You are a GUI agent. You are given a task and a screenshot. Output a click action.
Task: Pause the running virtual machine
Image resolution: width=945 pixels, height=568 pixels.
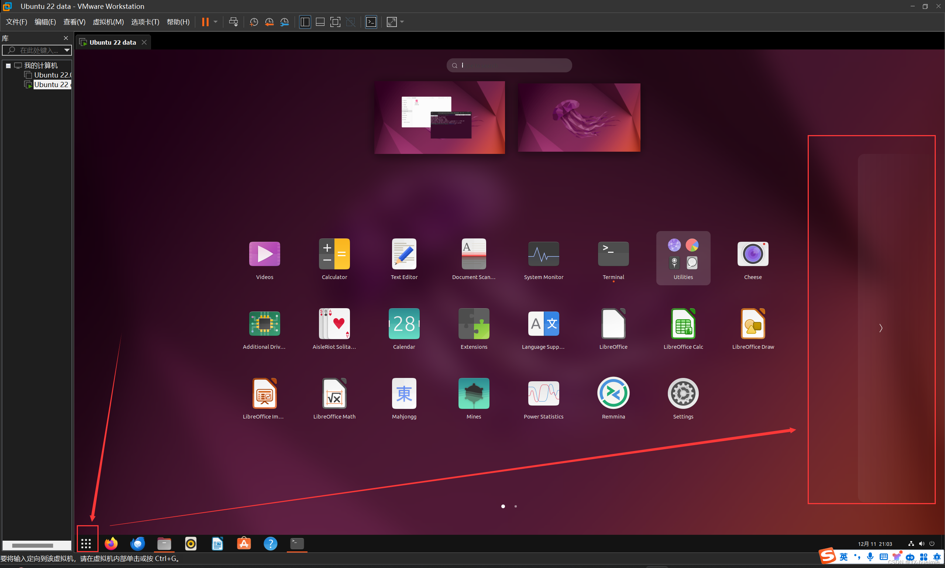pyautogui.click(x=206, y=22)
